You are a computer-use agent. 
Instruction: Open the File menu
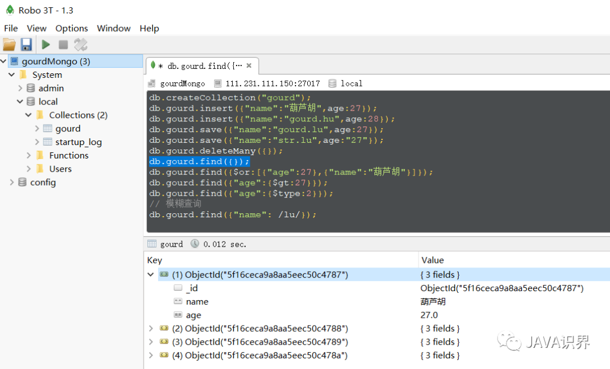pos(11,28)
